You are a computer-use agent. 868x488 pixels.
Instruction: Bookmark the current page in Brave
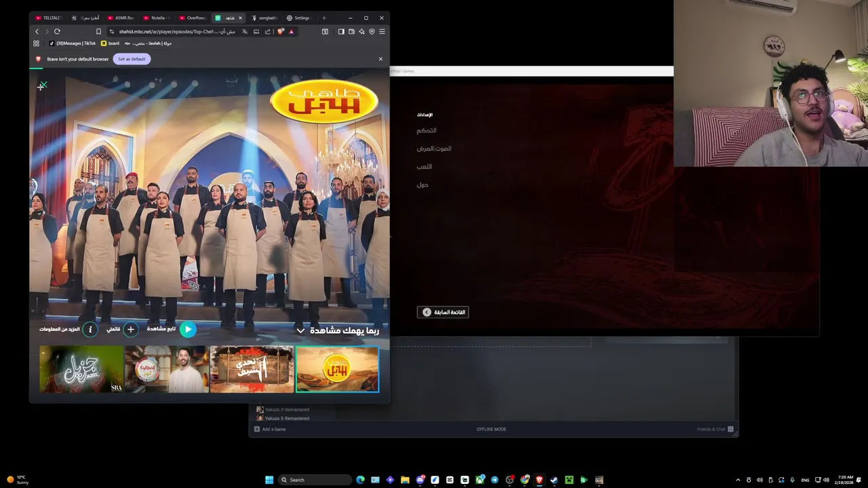tap(98, 31)
